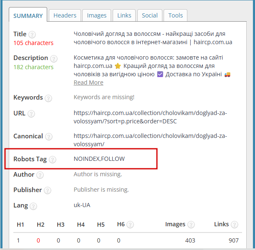Image resolution: width=255 pixels, height=250 pixels.
Task: Click the help icon next to URL
Action: pos(31,114)
